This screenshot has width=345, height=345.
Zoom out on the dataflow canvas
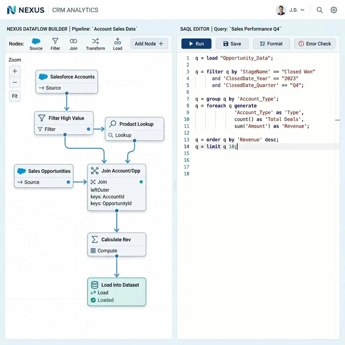coord(15,82)
